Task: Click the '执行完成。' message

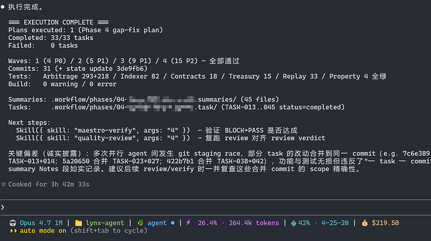Action: pos(25,7)
